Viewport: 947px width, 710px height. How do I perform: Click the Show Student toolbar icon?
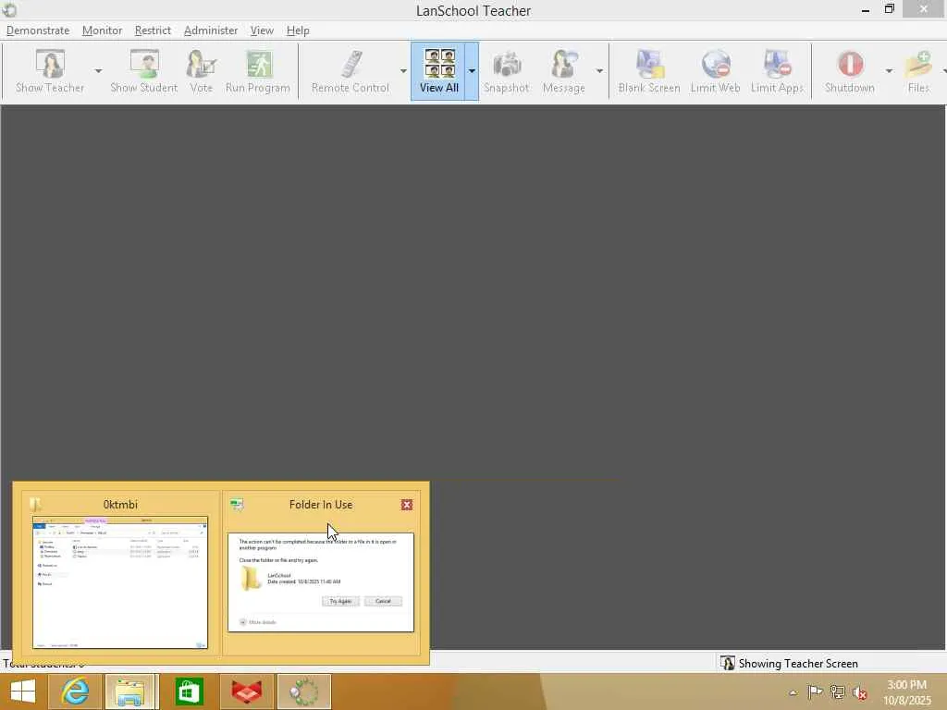click(x=144, y=71)
